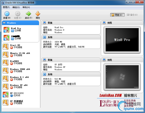Select the XP 内部测试 machine icon
The image size is (145, 113).
pos(6,102)
